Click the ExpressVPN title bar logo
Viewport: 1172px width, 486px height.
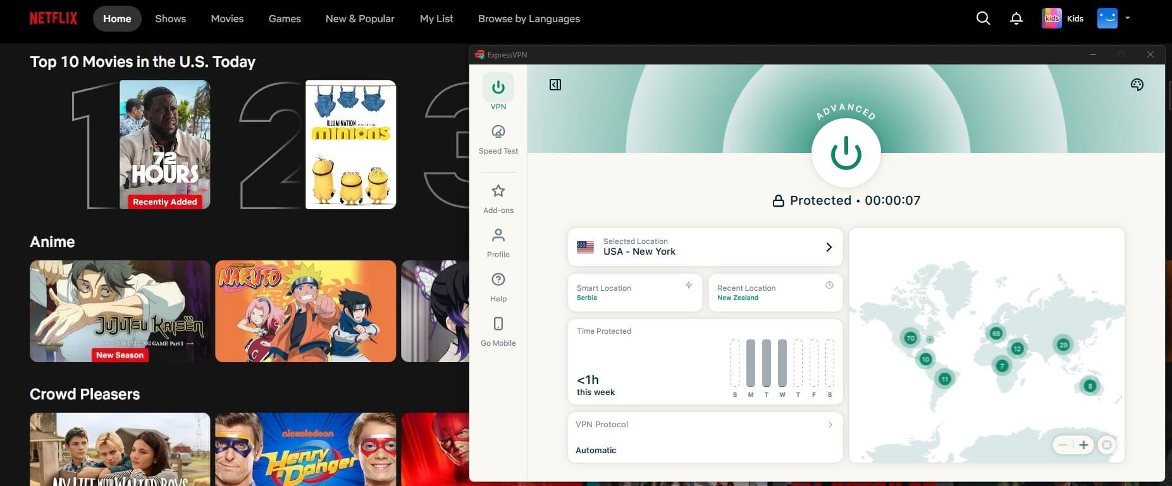tap(480, 54)
